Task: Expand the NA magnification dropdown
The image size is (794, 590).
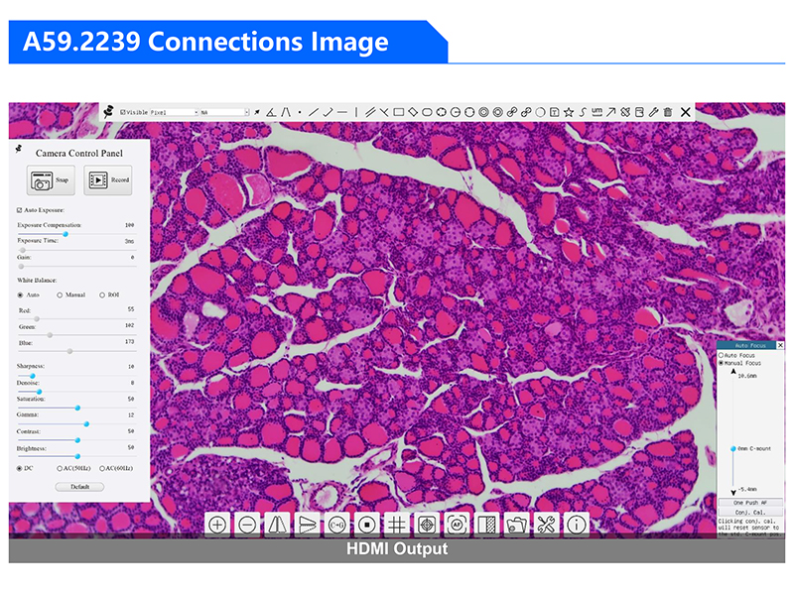Action: (224, 113)
